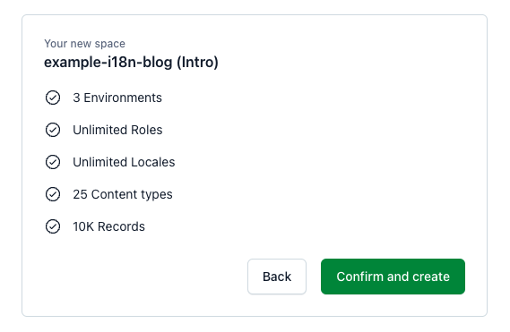Select the Unlimited Roles feature text

click(x=117, y=130)
